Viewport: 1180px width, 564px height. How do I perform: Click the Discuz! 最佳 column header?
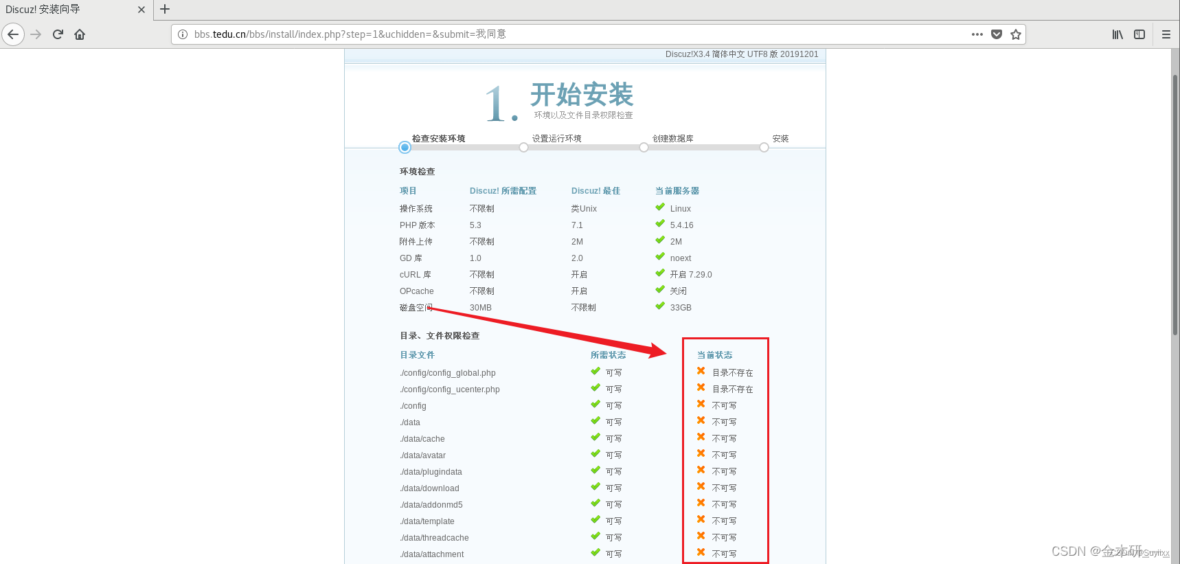coord(596,191)
